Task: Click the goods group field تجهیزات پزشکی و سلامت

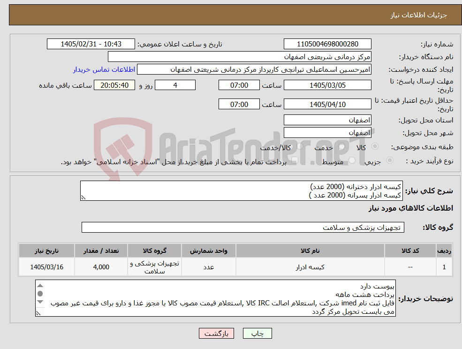Action: click(x=243, y=227)
